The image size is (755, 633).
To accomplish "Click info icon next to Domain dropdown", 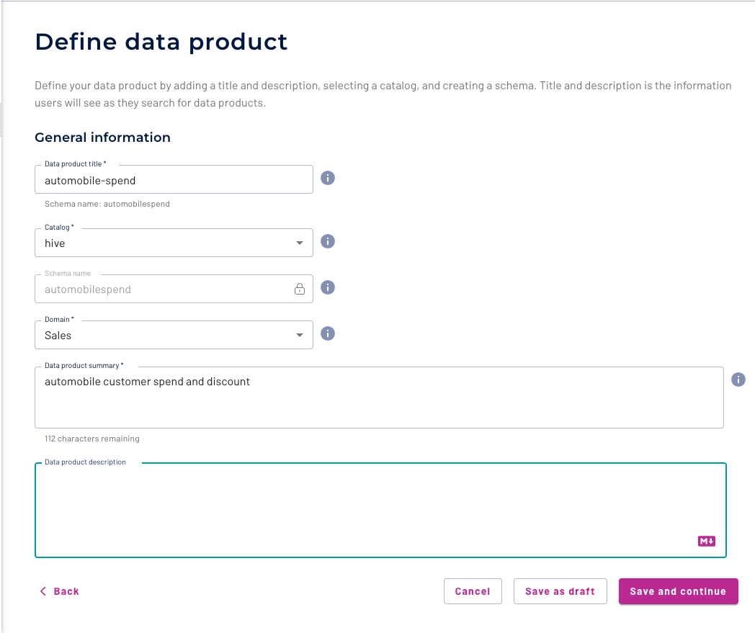I will (x=328, y=333).
